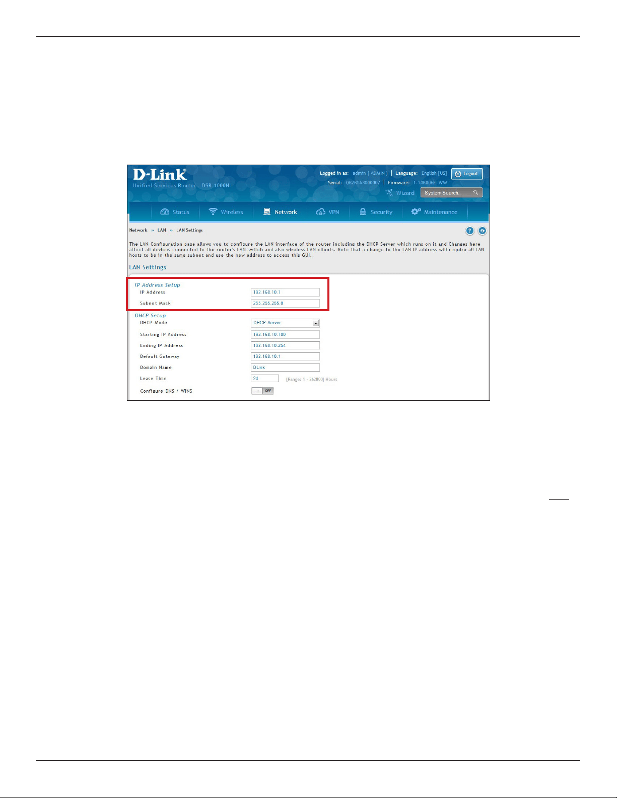Open the Network menu
Screen dimensions: 617x798
point(280,212)
